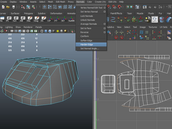
Task: Render the current frame clapperboard
Action: [x=150, y=7]
